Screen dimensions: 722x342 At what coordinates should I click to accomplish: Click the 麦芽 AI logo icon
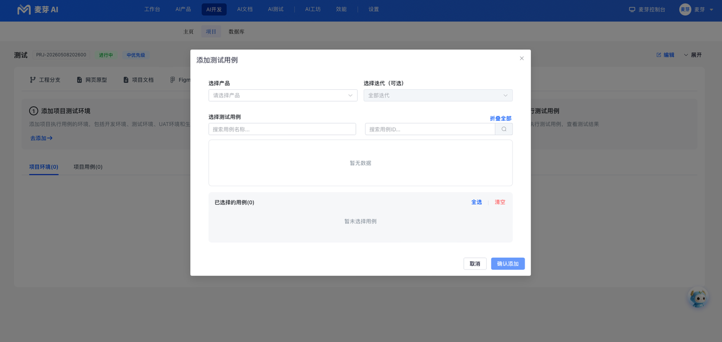click(24, 10)
